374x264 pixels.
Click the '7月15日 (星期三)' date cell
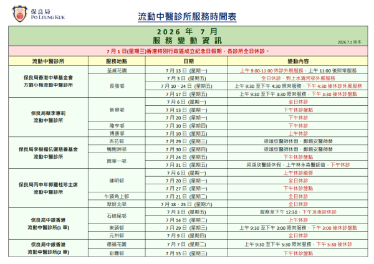pos(186,253)
